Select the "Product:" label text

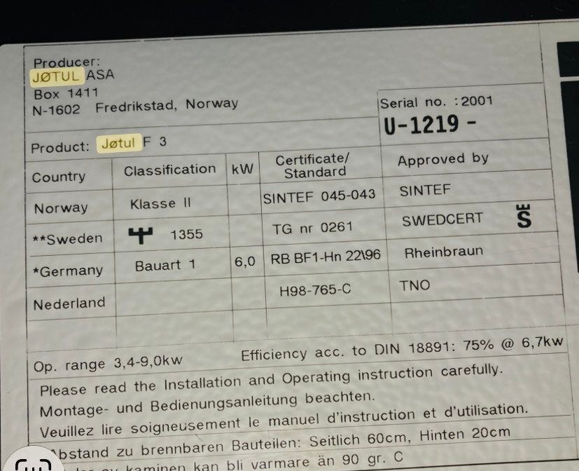pos(60,147)
